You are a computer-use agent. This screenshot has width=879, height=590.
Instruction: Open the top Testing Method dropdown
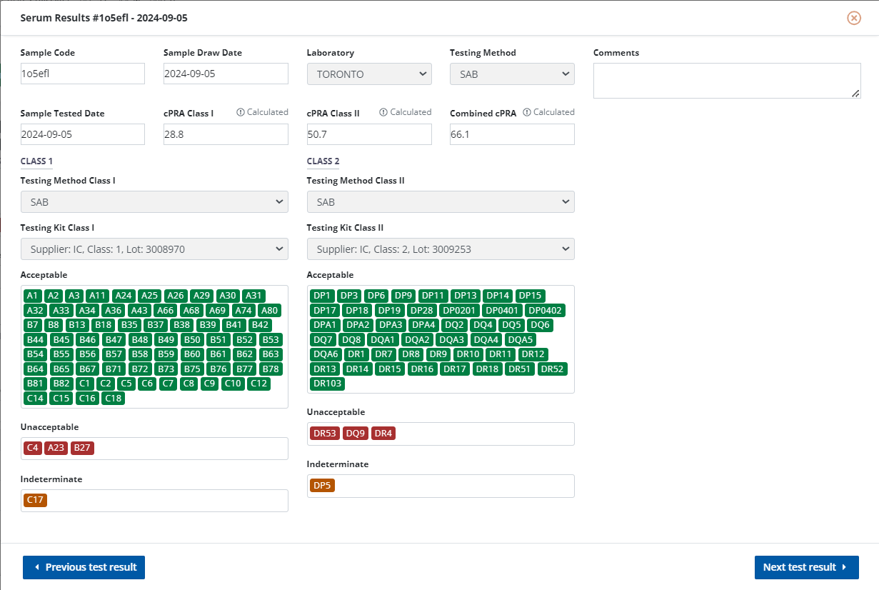[512, 74]
